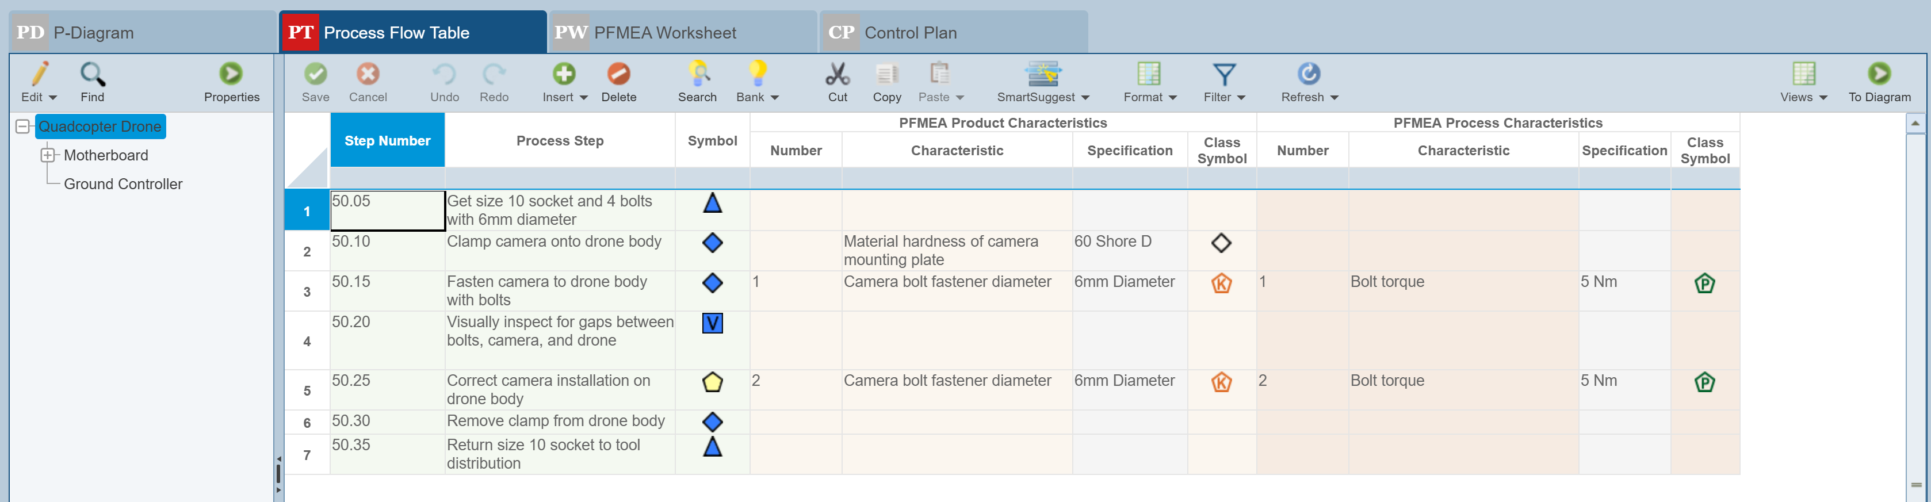Click the Delete icon
Viewport: 1931px width, 502px height.
pyautogui.click(x=618, y=74)
